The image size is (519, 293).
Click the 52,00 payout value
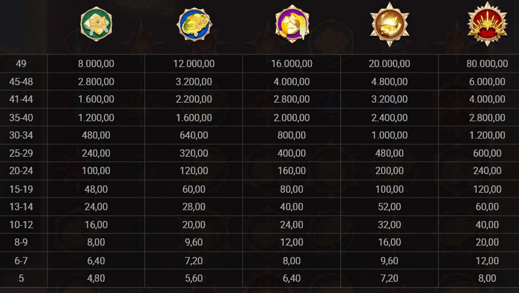390,207
